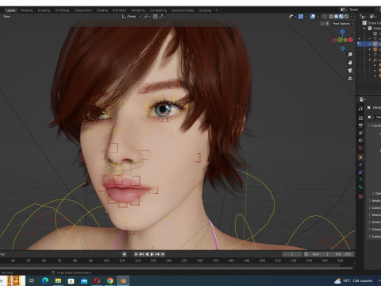The image size is (381, 286).
Task: Play animation forward
Action: click(152, 254)
